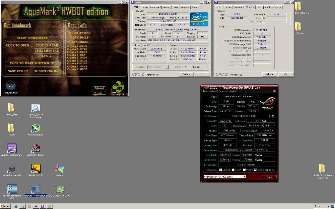The height and width of the screenshot is (209, 335).
Task: Click SCORE 423058 text in AquaMark
Action: (x=79, y=33)
